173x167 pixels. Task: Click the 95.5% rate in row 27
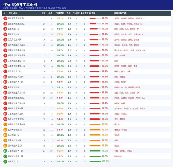105,156
